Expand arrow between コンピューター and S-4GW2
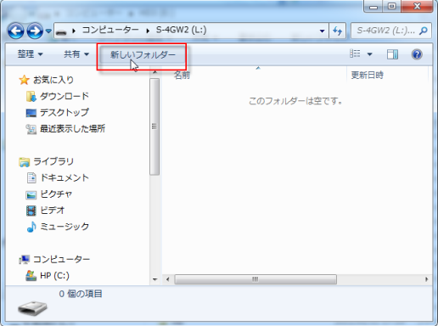438x326 pixels. [148, 31]
